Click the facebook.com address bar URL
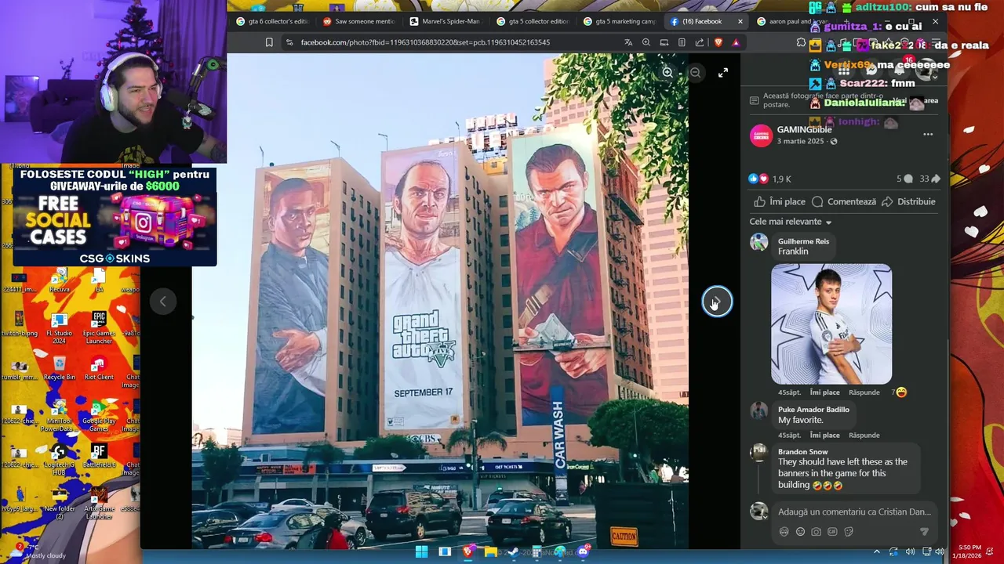 click(425, 42)
